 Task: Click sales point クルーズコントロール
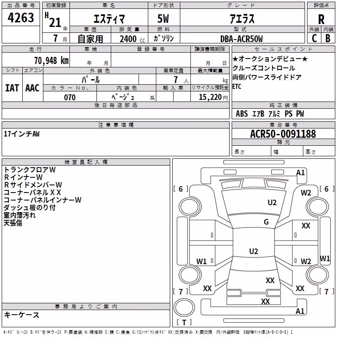click(264, 68)
